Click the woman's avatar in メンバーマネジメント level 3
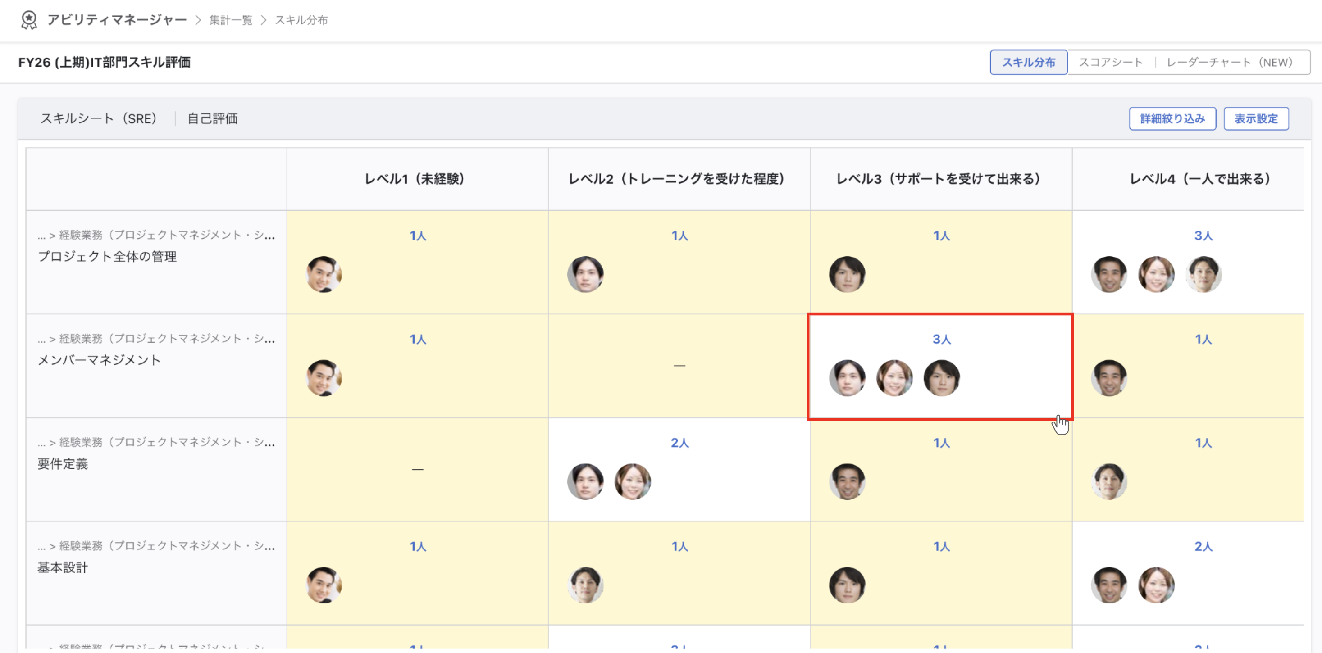 coord(894,378)
